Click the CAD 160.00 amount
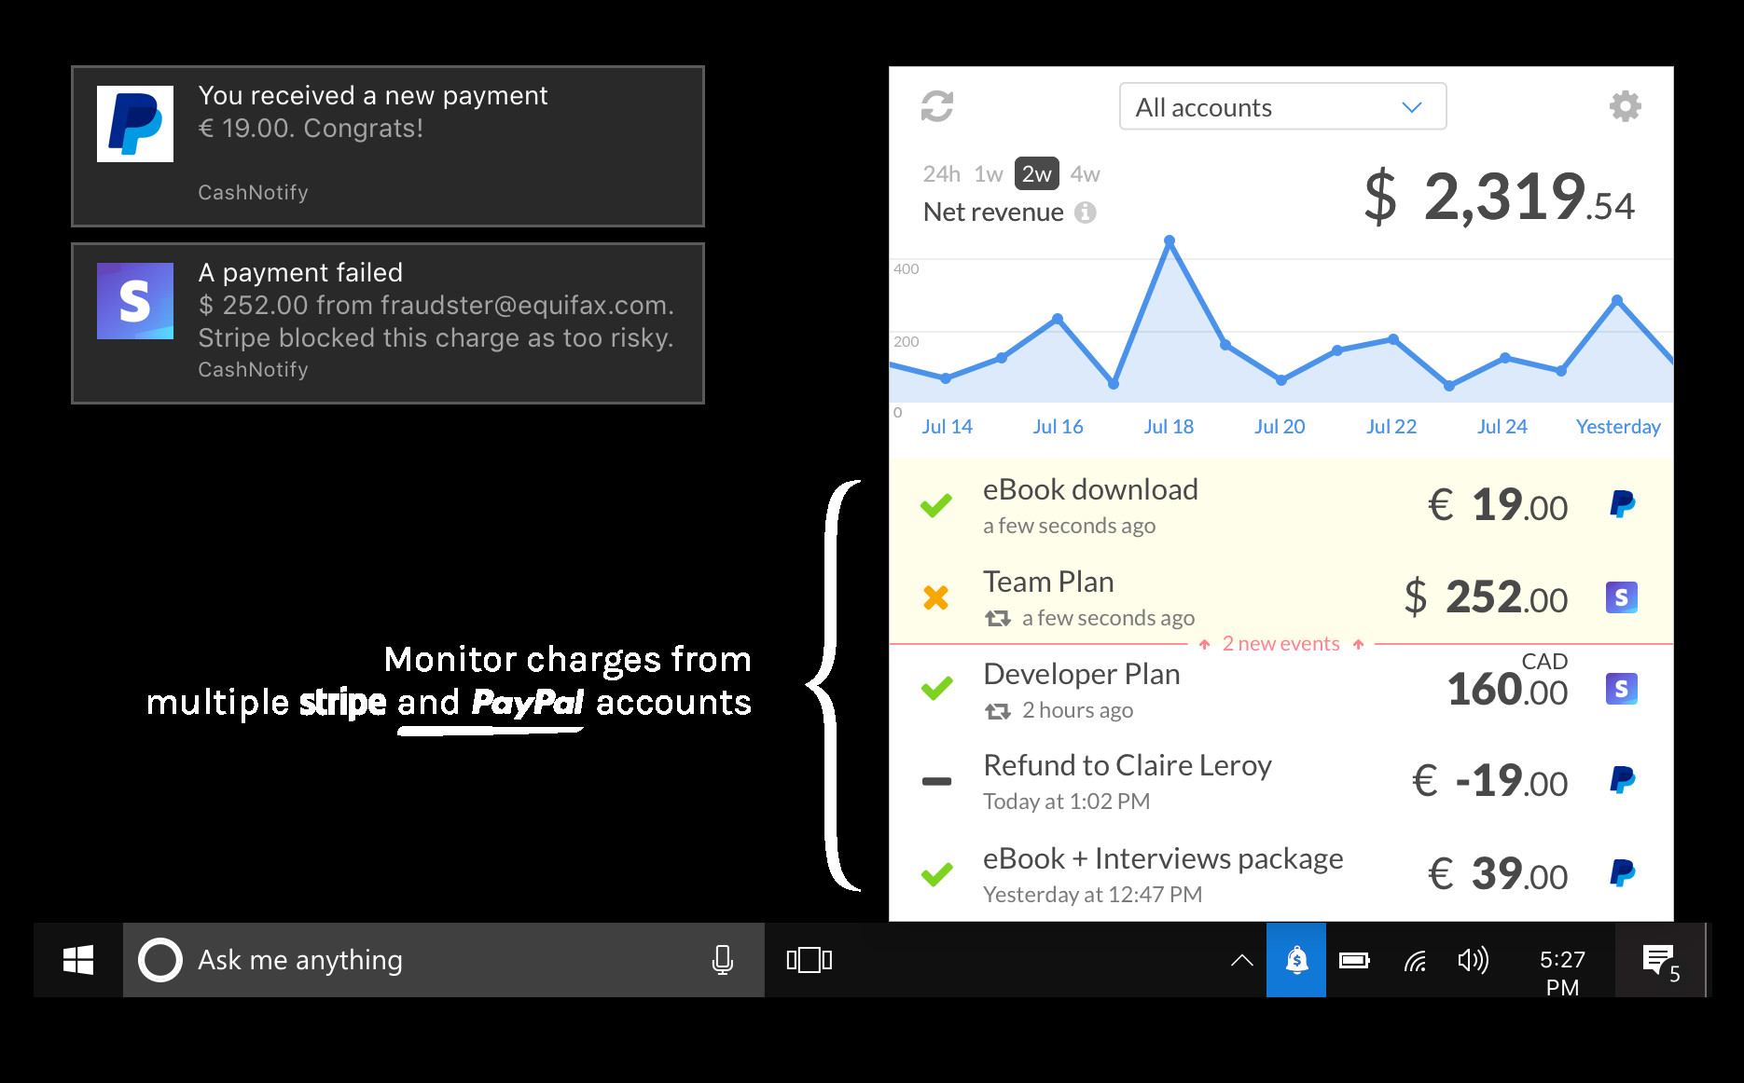This screenshot has width=1744, height=1083. (1507, 681)
